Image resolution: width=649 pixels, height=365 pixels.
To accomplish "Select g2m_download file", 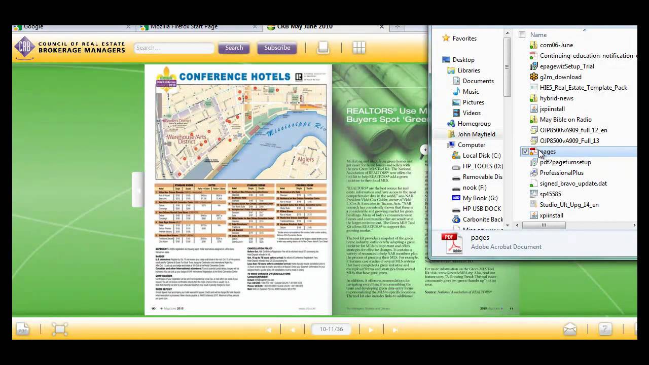I will (555, 77).
